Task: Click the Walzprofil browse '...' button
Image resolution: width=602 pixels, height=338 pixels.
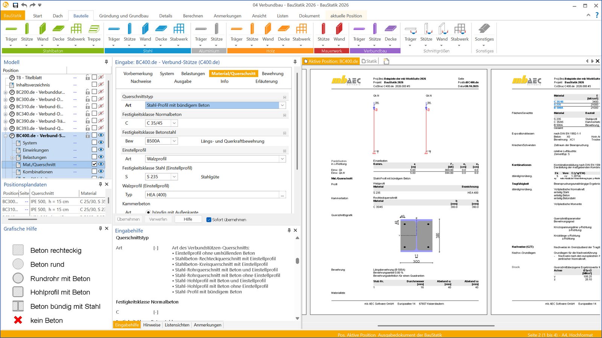Action: coord(282,195)
